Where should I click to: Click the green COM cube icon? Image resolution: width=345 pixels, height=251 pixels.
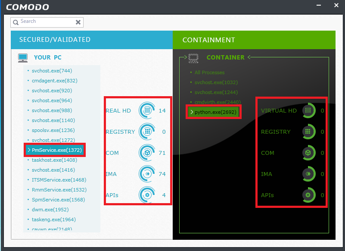point(309,153)
